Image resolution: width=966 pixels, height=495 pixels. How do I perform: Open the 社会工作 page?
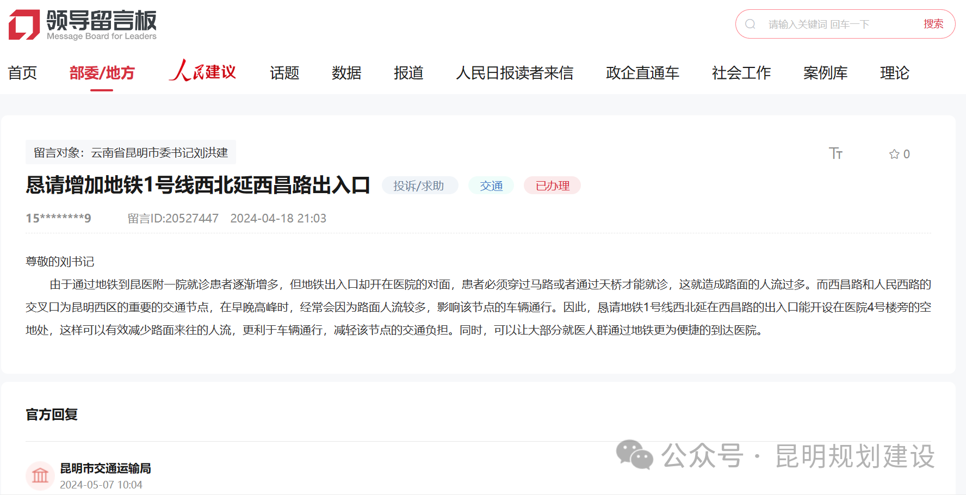coord(741,72)
